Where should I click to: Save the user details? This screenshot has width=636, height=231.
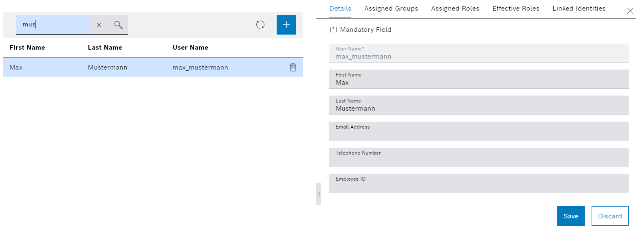[x=571, y=216]
